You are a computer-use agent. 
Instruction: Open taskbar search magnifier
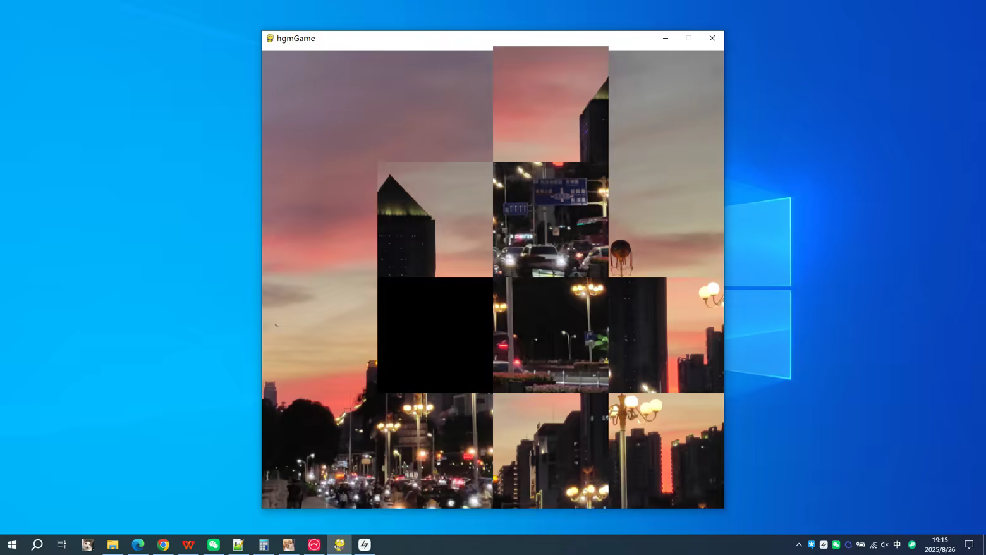(x=37, y=544)
